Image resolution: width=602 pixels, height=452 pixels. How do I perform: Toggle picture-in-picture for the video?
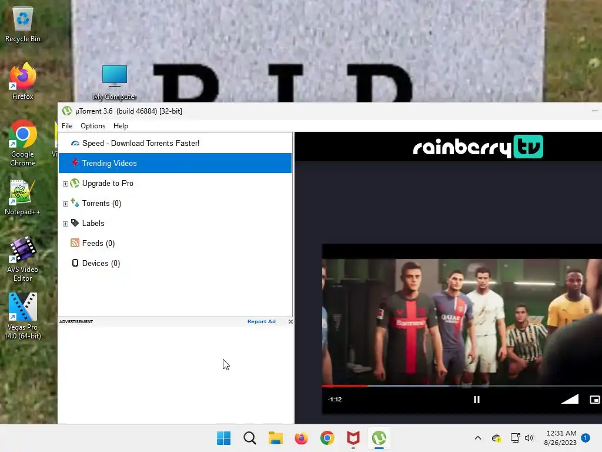(x=595, y=400)
